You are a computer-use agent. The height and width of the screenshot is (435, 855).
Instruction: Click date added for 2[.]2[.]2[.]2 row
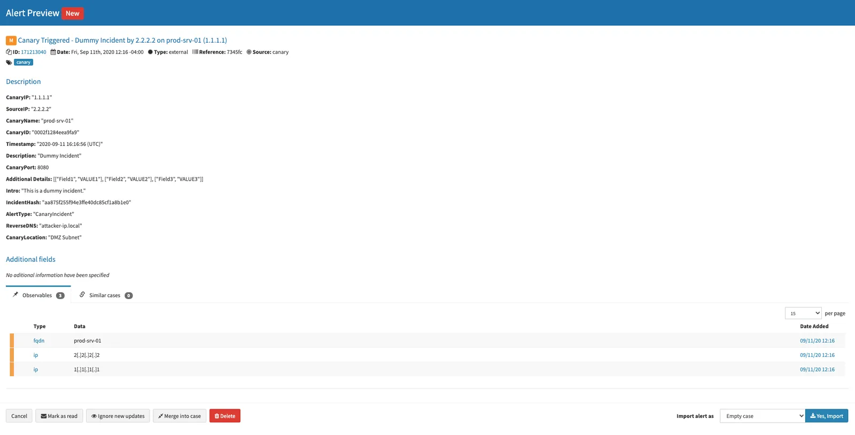[817, 355]
